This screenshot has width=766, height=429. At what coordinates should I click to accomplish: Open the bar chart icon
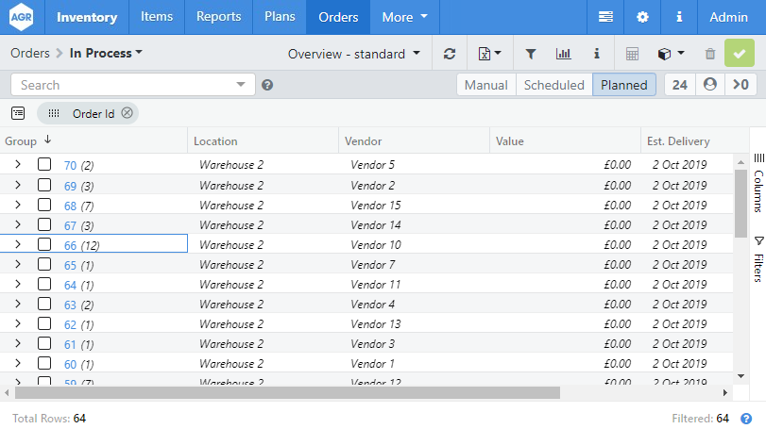coord(564,54)
